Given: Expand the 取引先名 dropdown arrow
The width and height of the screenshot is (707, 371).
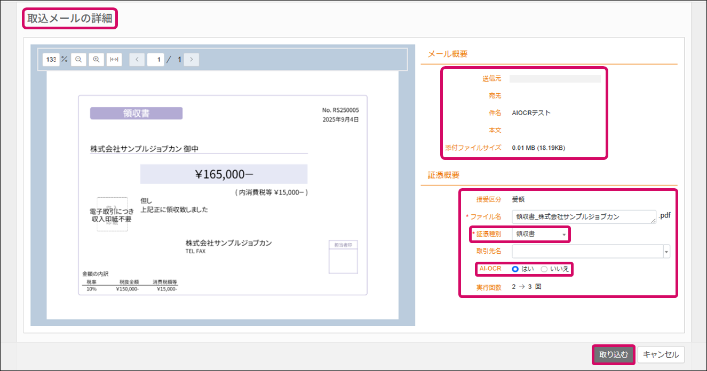Looking at the screenshot, I should pyautogui.click(x=666, y=252).
